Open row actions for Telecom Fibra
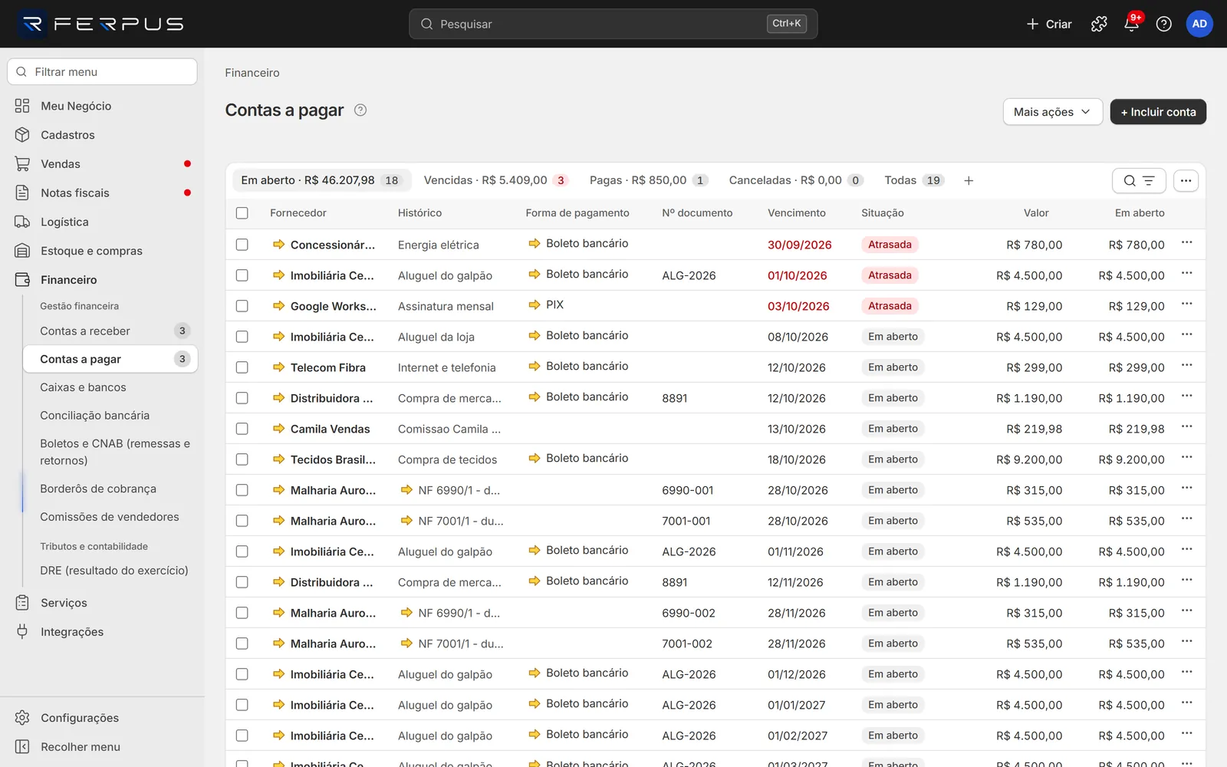Viewport: 1227px width, 767px height. pos(1186,366)
